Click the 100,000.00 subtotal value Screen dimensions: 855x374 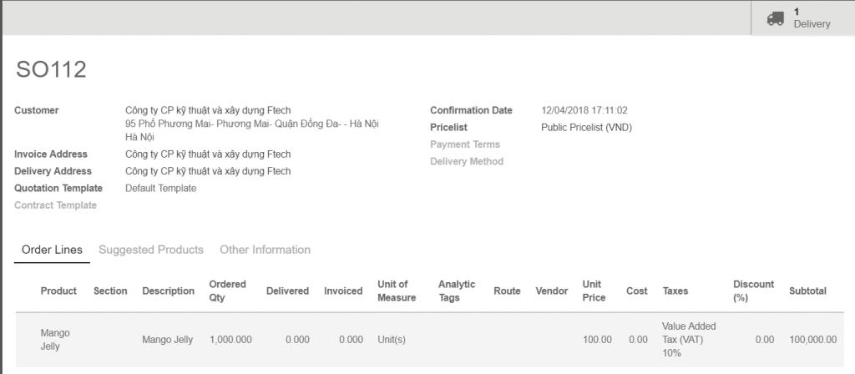(813, 340)
